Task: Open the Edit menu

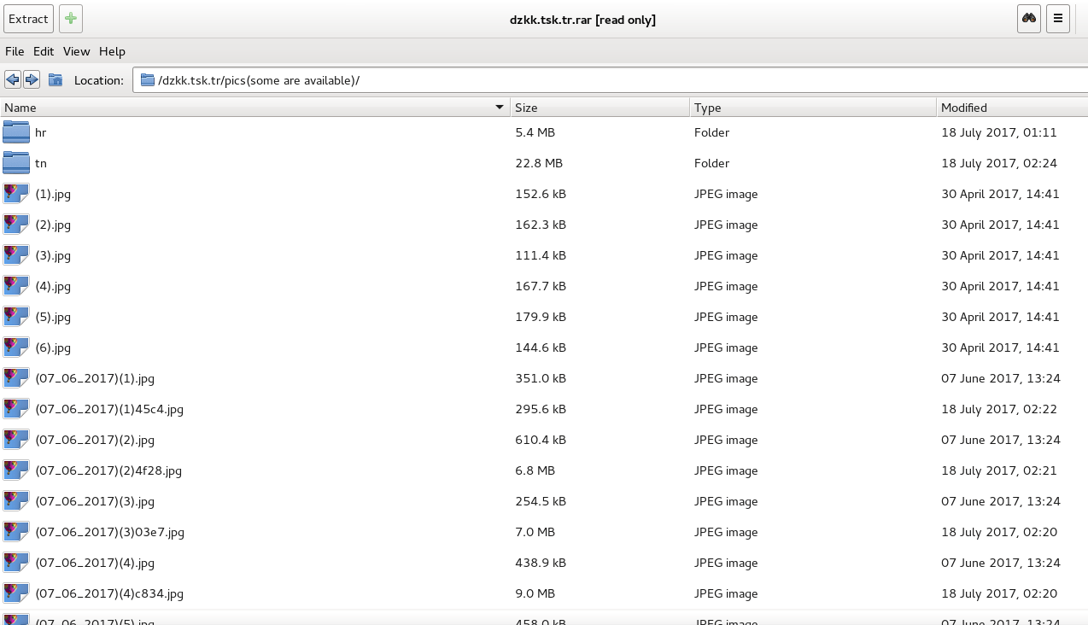Action: click(44, 51)
